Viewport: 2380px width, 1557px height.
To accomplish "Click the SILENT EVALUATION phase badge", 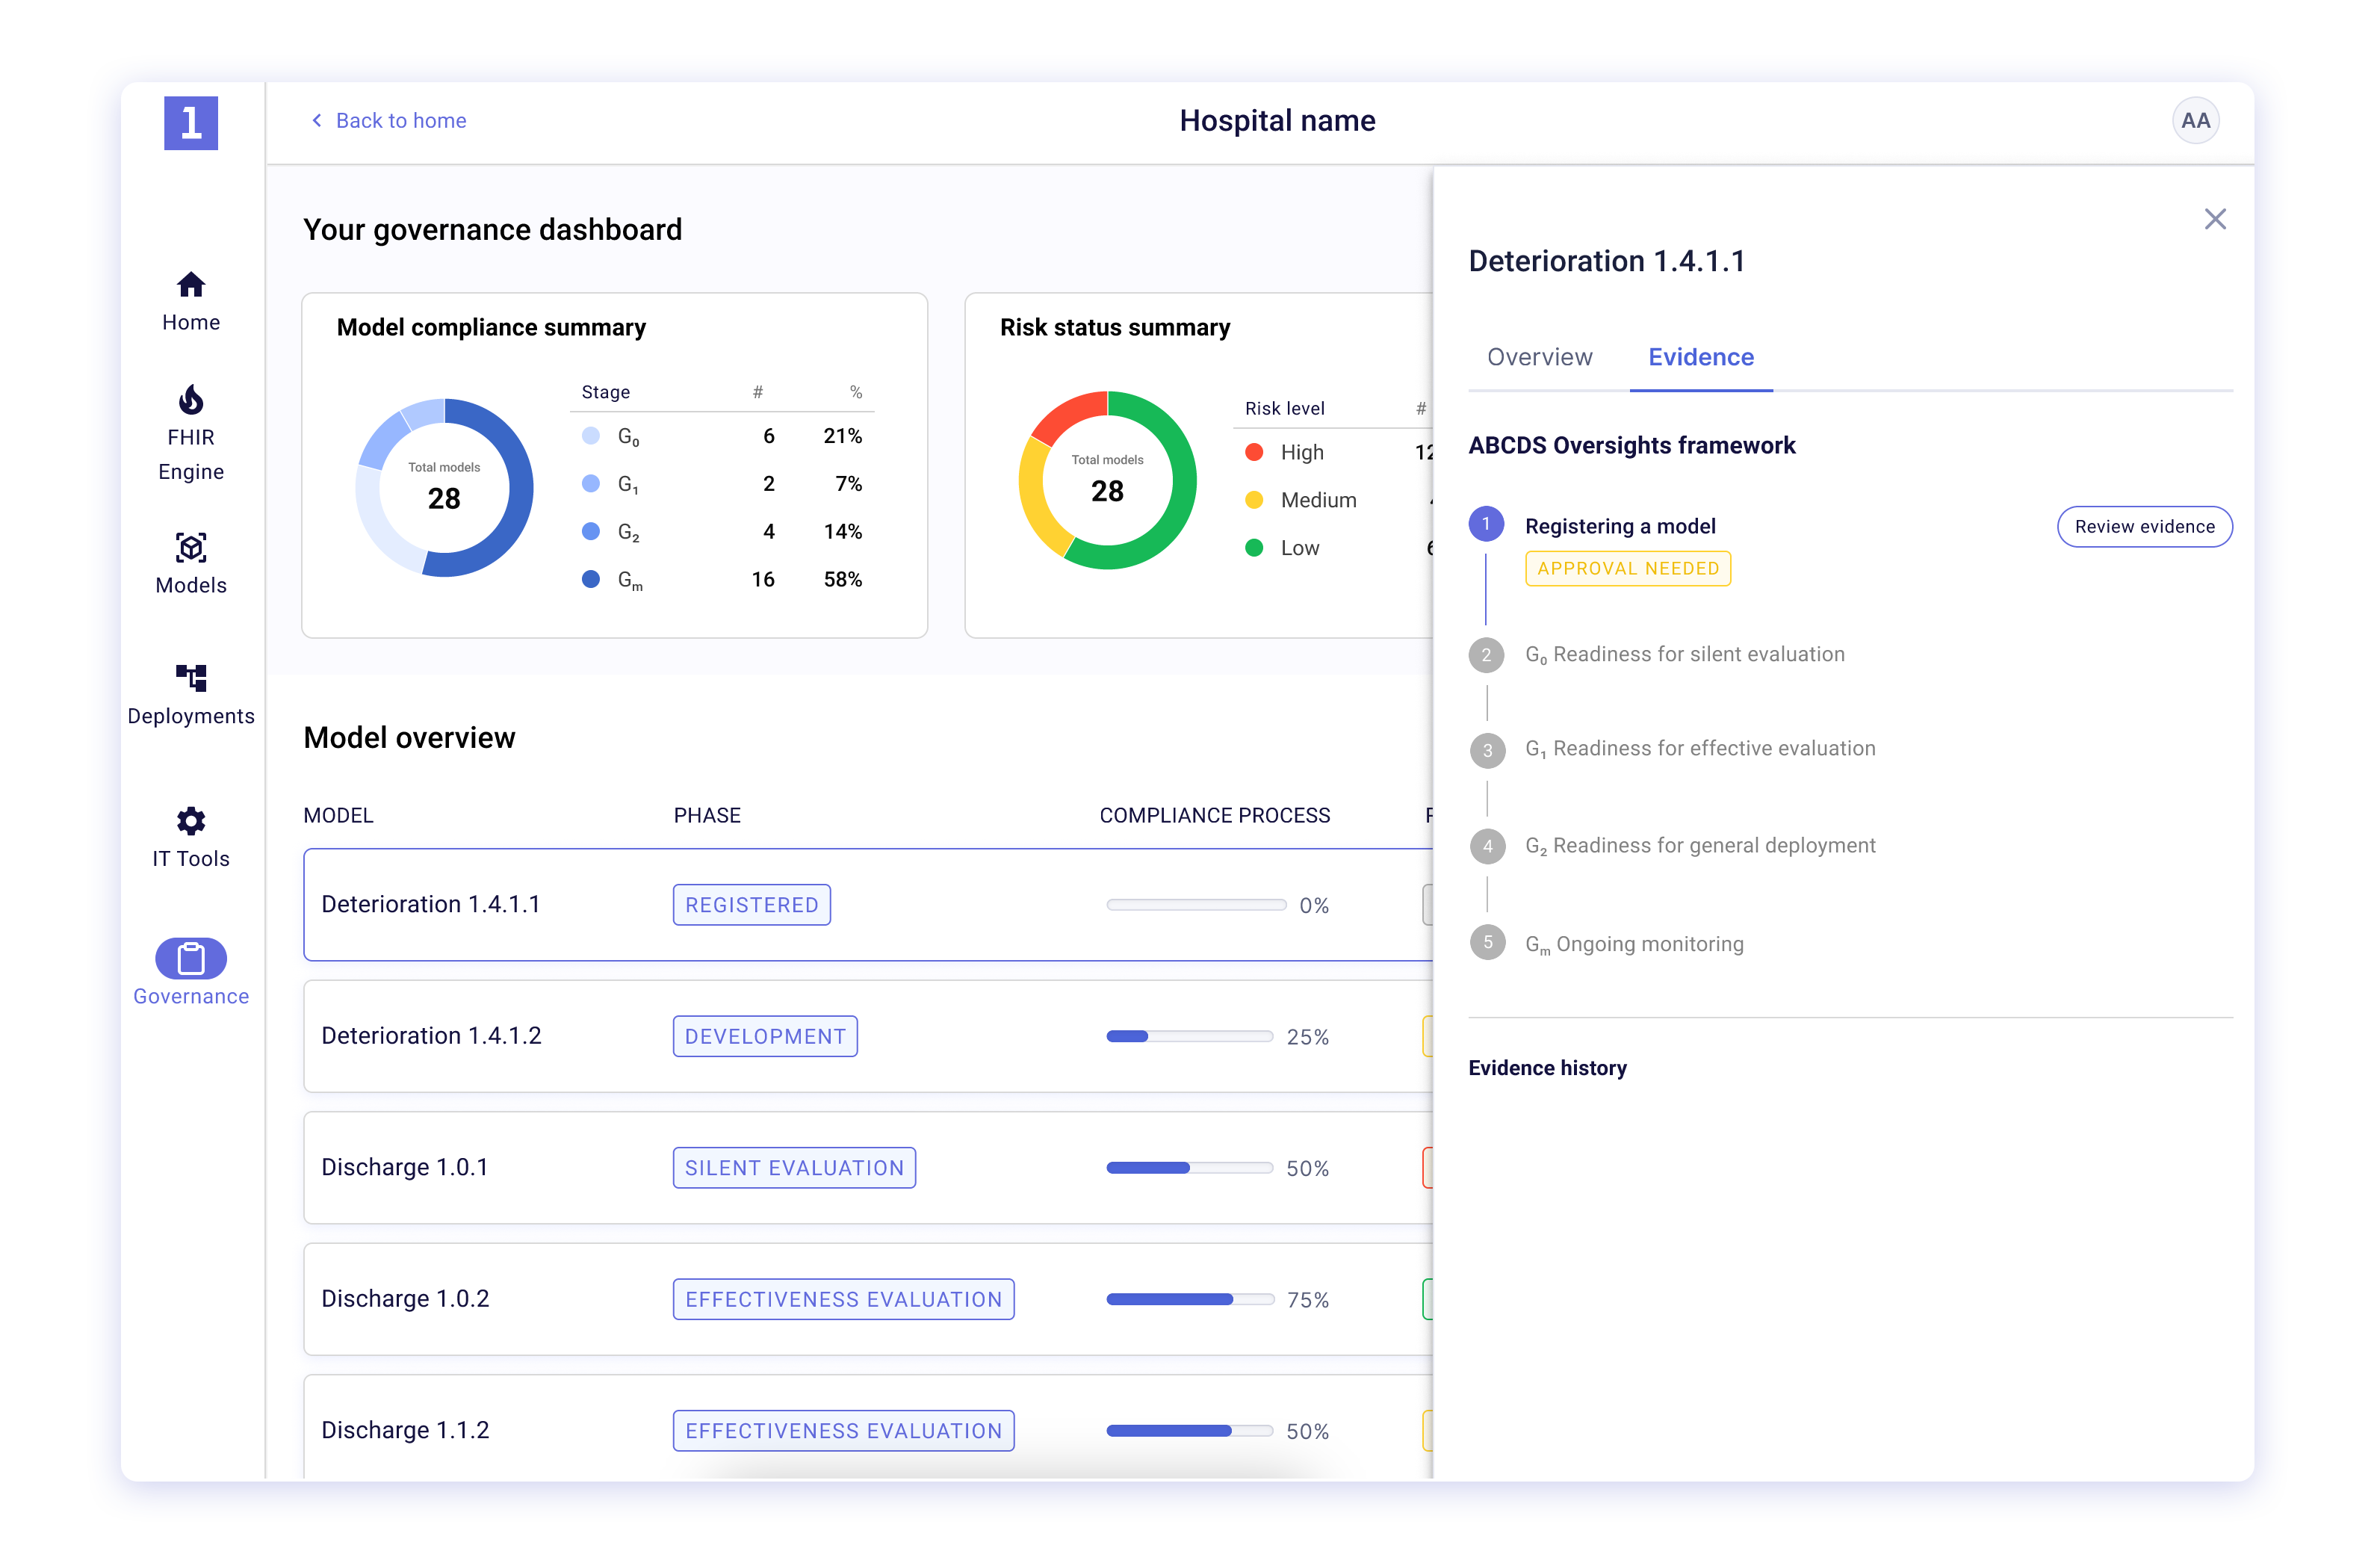I will tap(794, 1168).
